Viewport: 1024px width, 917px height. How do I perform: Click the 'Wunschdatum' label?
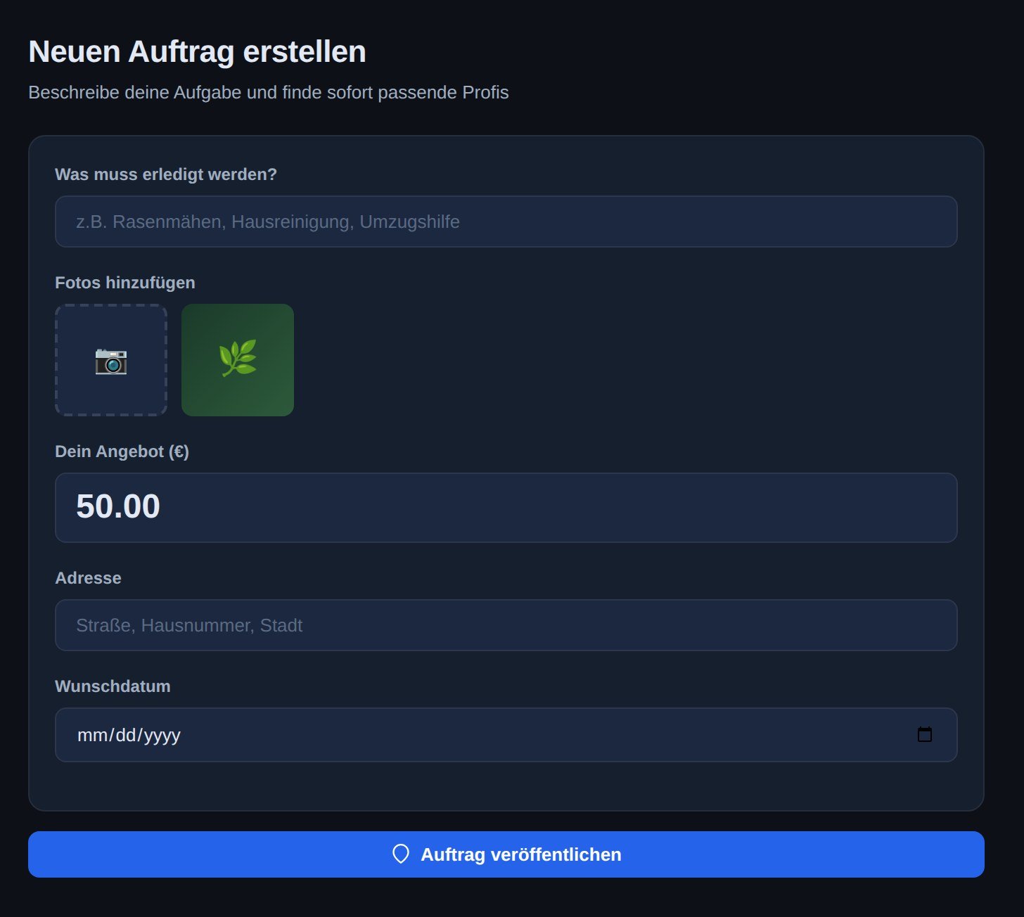click(113, 686)
